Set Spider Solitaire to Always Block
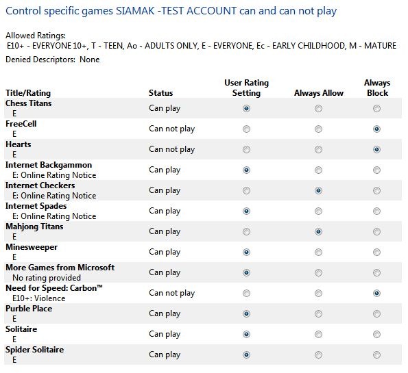The height and width of the screenshot is (373, 408). [376, 355]
